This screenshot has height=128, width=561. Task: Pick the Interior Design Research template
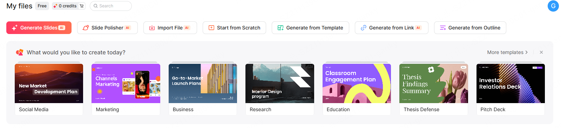(x=280, y=83)
